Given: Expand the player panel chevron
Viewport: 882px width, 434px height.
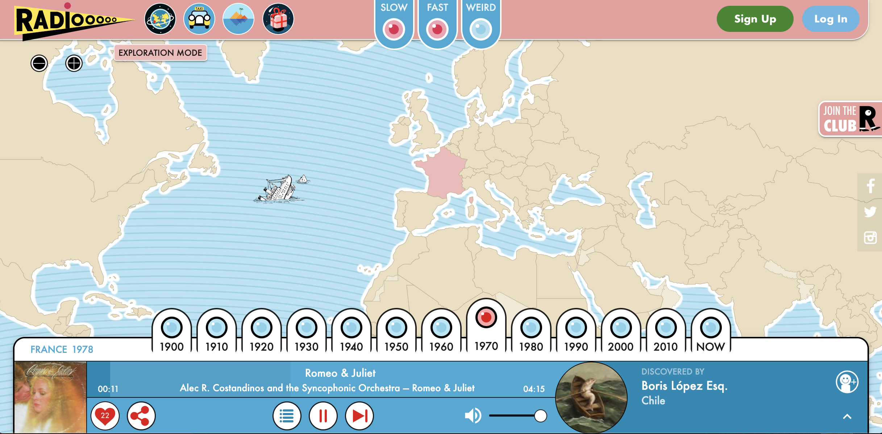Looking at the screenshot, I should pos(847,416).
